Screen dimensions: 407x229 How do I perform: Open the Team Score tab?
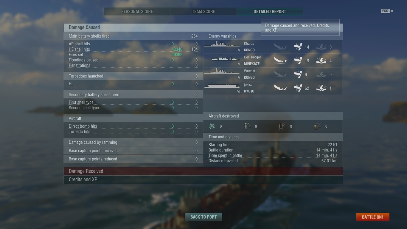203,12
